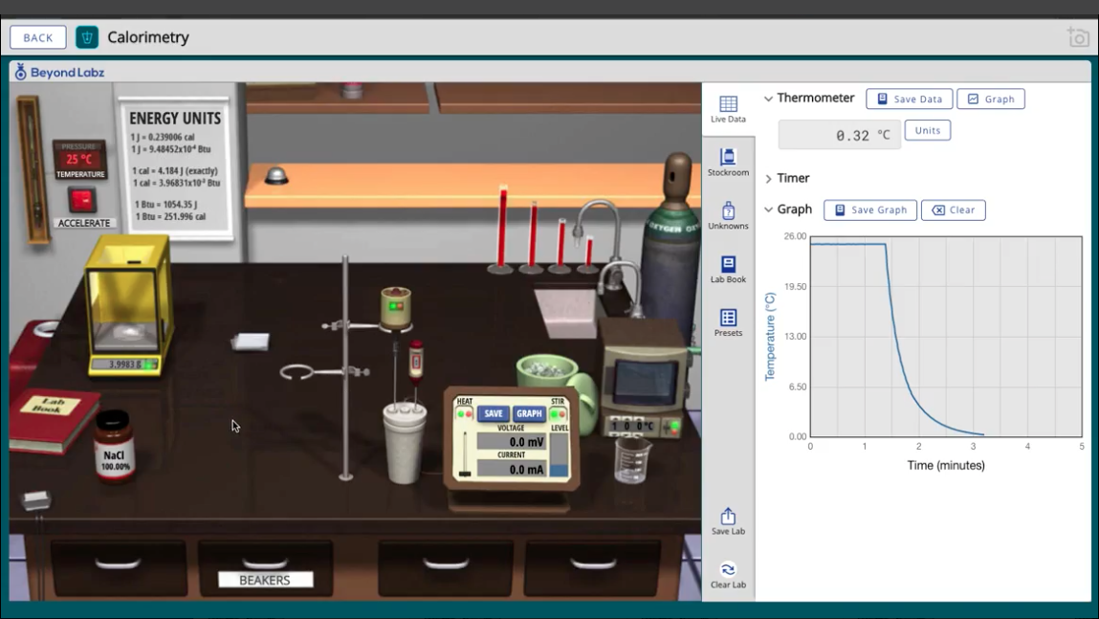Image resolution: width=1099 pixels, height=619 pixels.
Task: Select the Live Data icon
Action: click(x=728, y=107)
